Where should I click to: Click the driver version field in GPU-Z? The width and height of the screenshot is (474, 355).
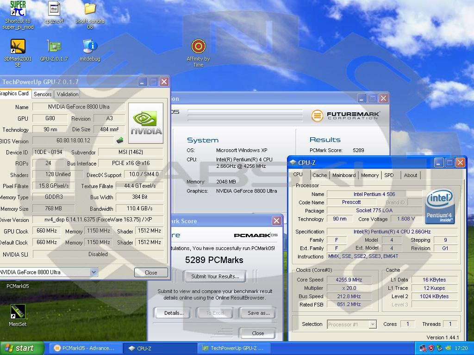click(98, 220)
